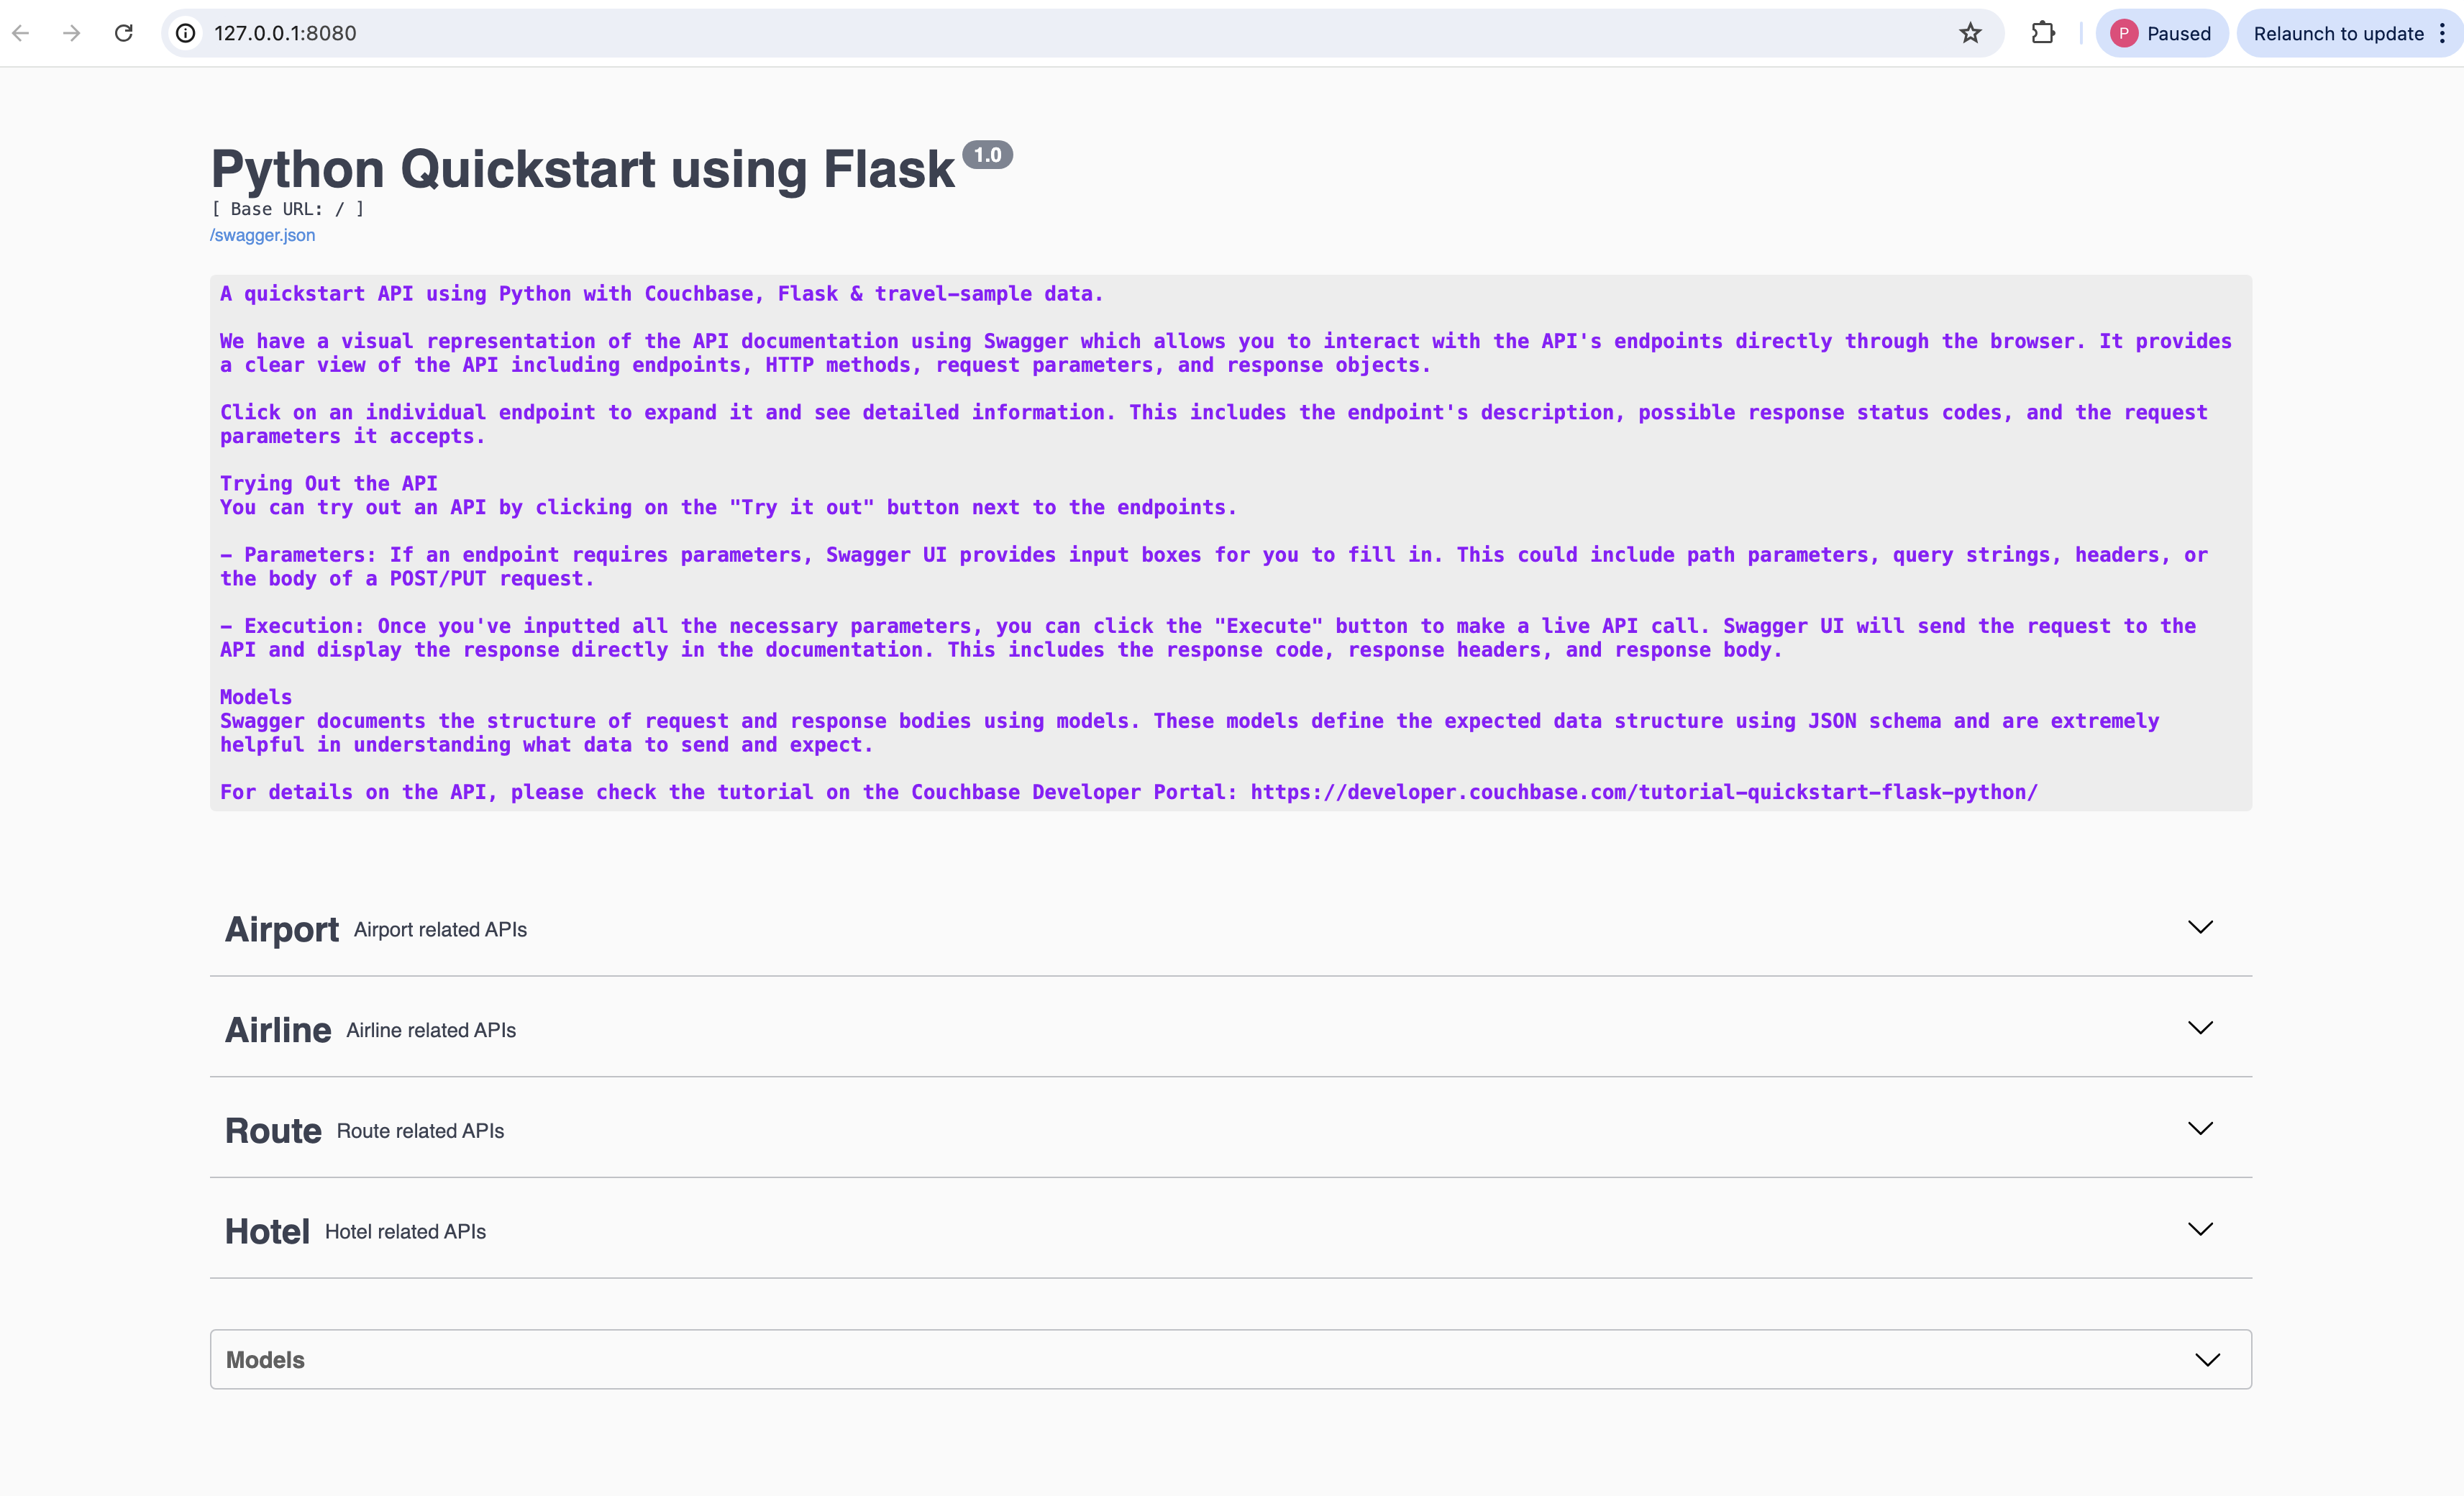
Task: Expand the Airline related APIs section
Action: 2200,1028
